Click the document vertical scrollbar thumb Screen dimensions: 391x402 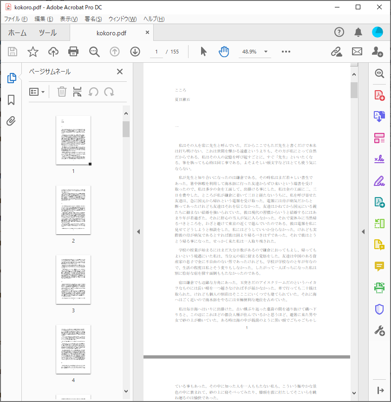click(x=354, y=90)
